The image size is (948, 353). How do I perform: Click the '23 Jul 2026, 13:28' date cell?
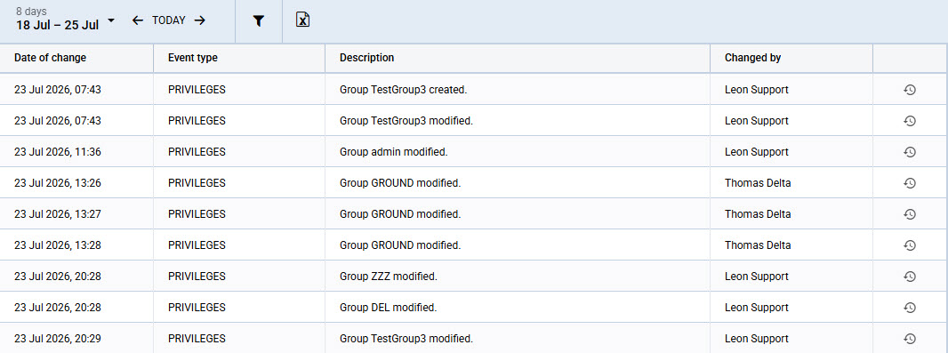point(58,245)
